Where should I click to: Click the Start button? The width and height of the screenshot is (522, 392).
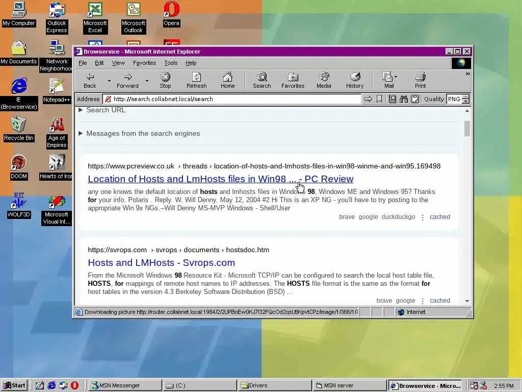coord(14,385)
